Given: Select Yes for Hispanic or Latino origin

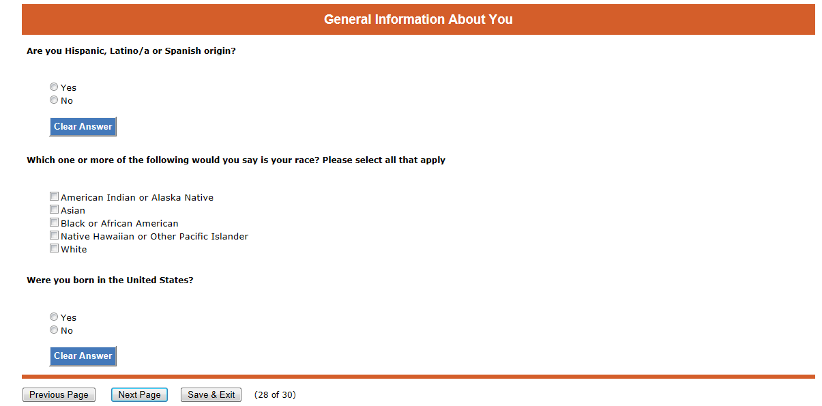Looking at the screenshot, I should [x=54, y=87].
